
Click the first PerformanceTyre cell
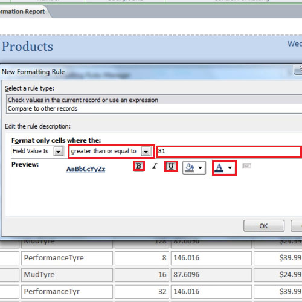click(67, 258)
